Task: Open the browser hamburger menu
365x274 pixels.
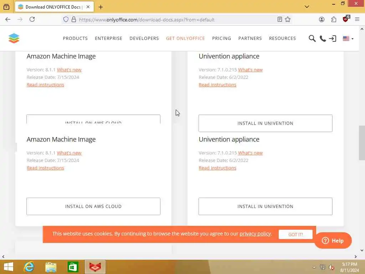Action: point(357,19)
